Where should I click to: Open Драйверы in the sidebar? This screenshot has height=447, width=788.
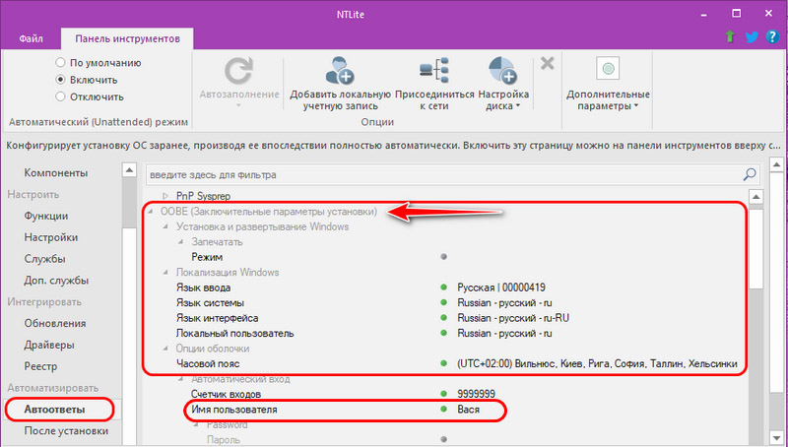point(49,345)
